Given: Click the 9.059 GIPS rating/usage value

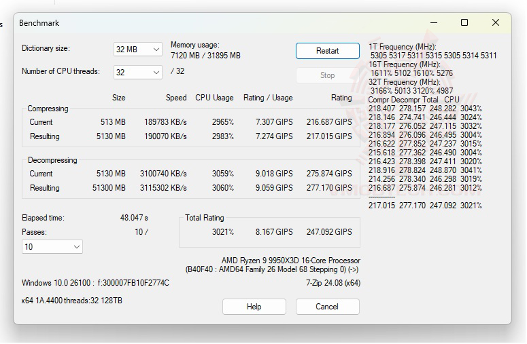Looking at the screenshot, I should pos(274,188).
